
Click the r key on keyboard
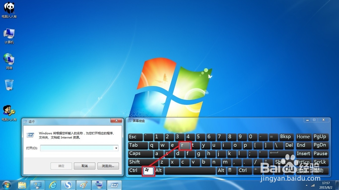click(x=185, y=145)
